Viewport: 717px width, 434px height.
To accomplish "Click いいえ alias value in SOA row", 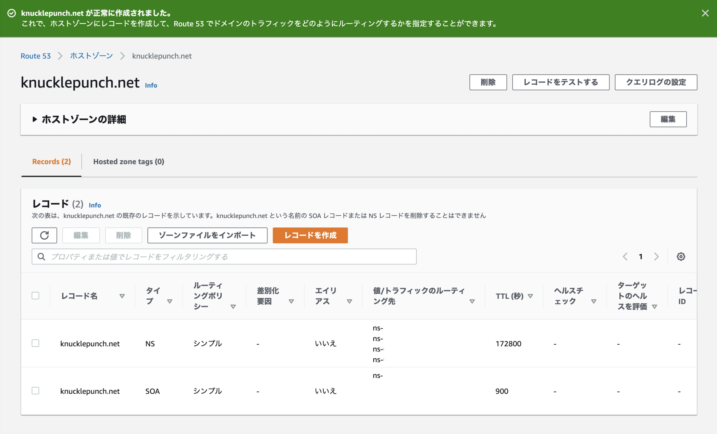I will click(x=326, y=391).
